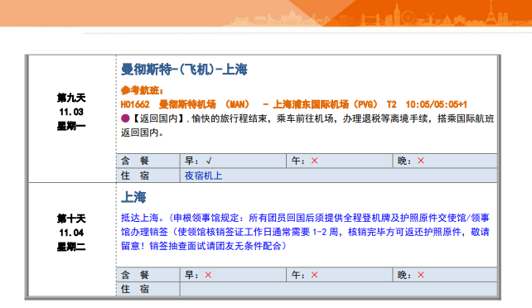532x308 pixels.
Task: Click the 第十天 11.04 date cell
Action: (71, 233)
